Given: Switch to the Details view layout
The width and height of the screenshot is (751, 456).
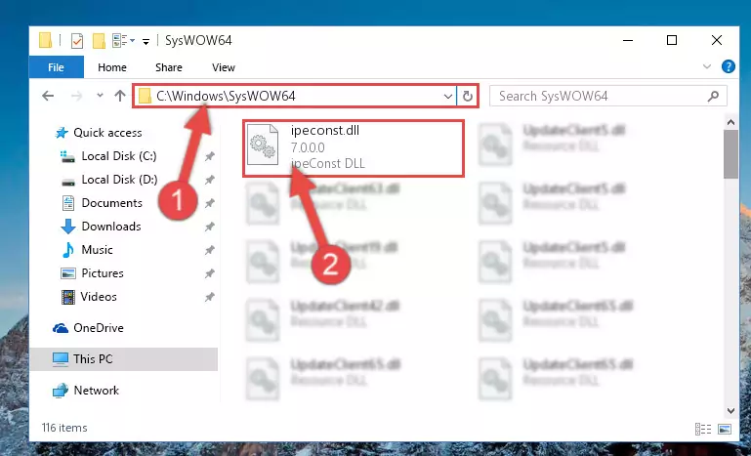Looking at the screenshot, I should click(x=702, y=430).
